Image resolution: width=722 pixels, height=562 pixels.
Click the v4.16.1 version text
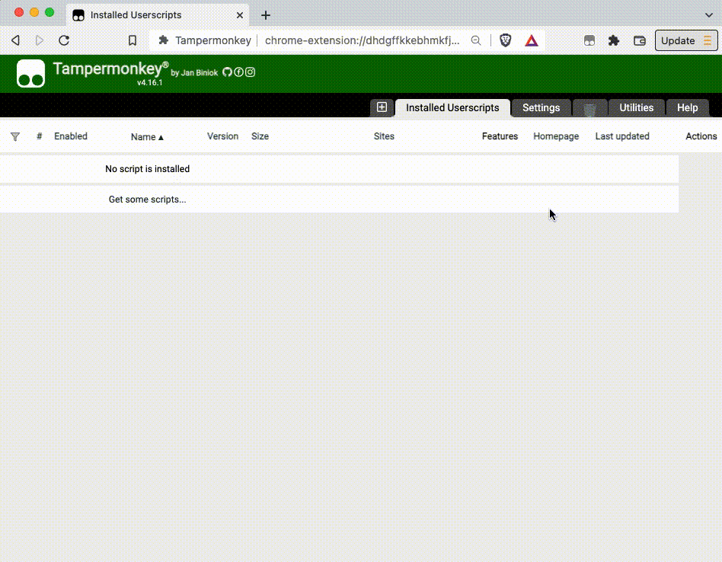[149, 83]
